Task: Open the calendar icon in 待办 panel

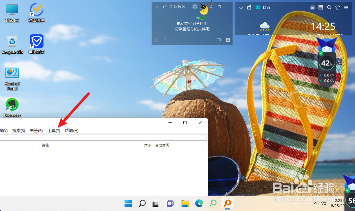Action: (x=321, y=7)
